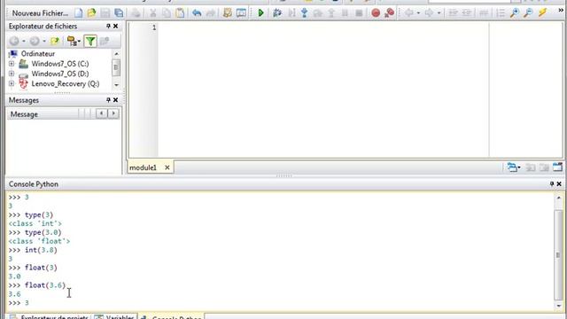Viewport: 567px width, 319px height.
Task: Expand the Lenovo_Recovery (Q:) drive
Action: 12,83
